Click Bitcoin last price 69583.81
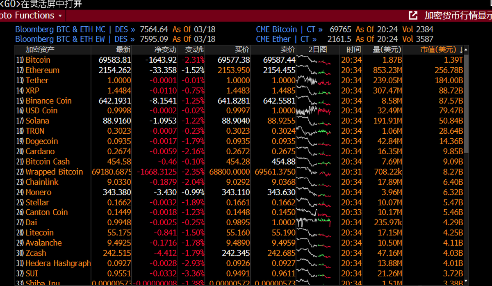The width and height of the screenshot is (492, 286). point(115,60)
